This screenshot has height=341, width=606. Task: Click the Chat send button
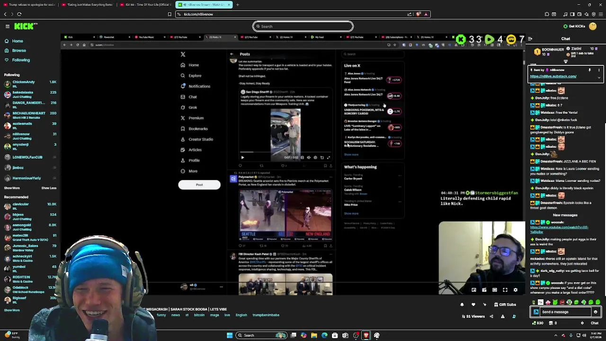[595, 323]
